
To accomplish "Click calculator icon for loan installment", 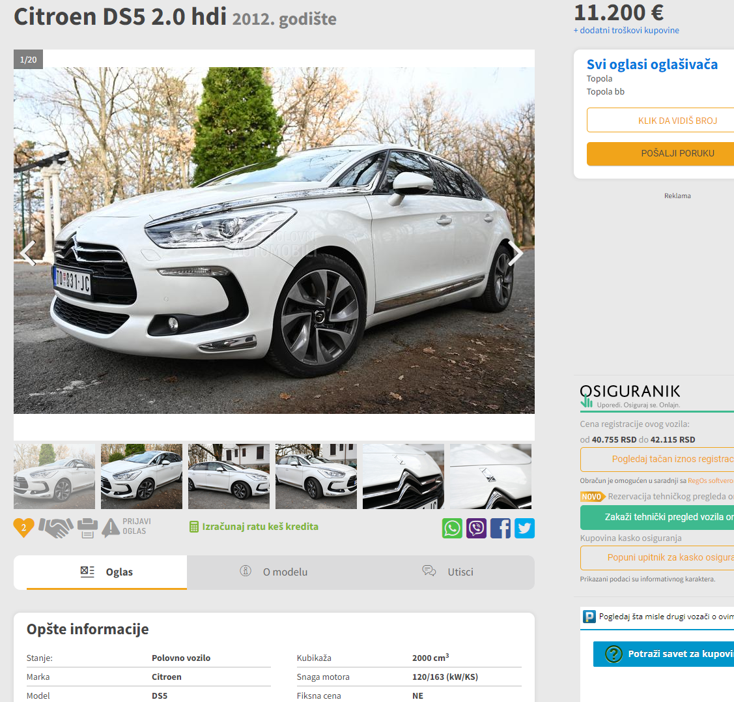I will (194, 527).
